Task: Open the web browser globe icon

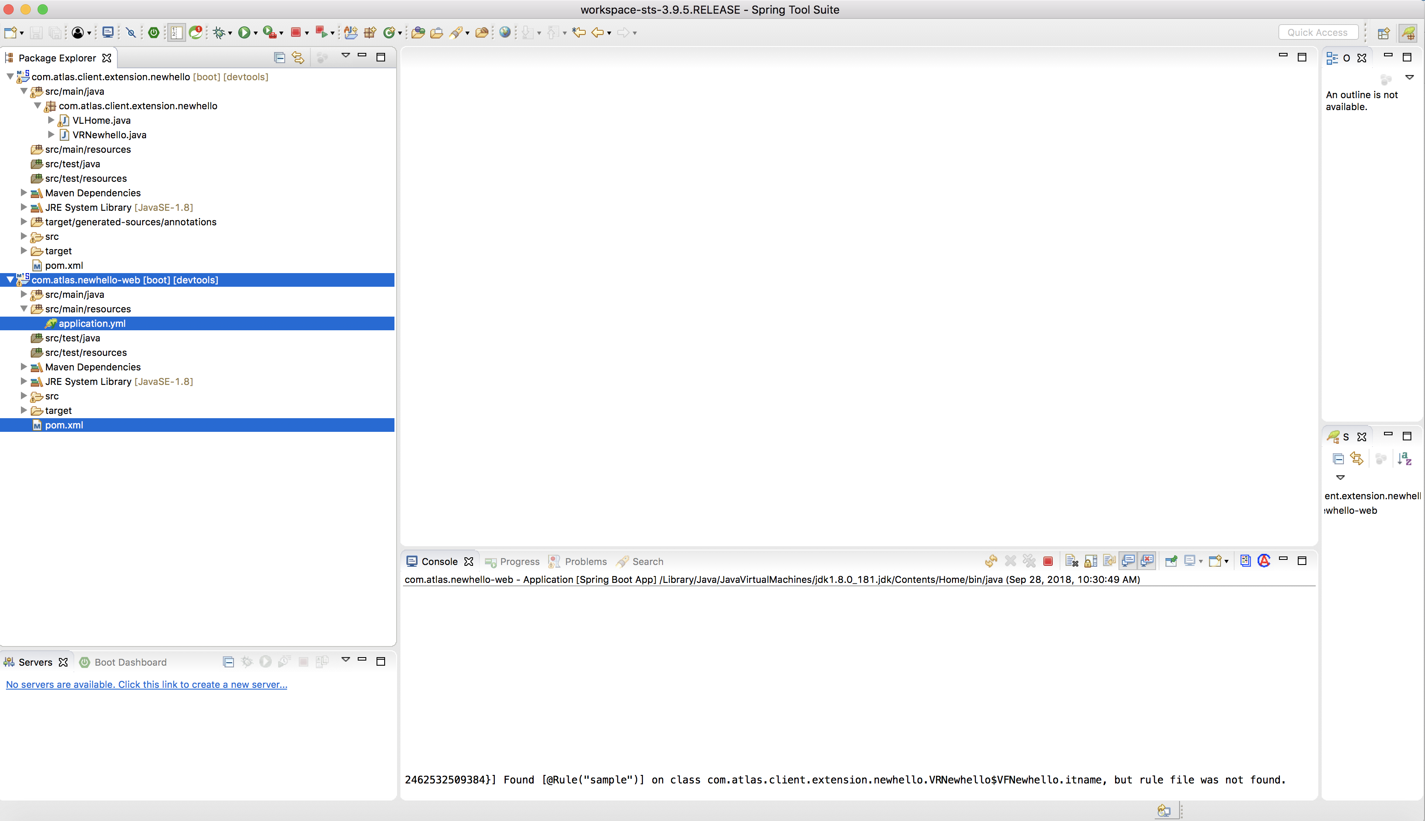Action: tap(505, 33)
